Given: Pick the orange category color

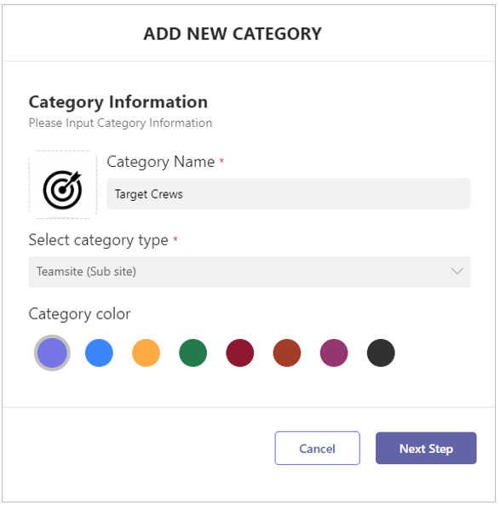Looking at the screenshot, I should 146,353.
